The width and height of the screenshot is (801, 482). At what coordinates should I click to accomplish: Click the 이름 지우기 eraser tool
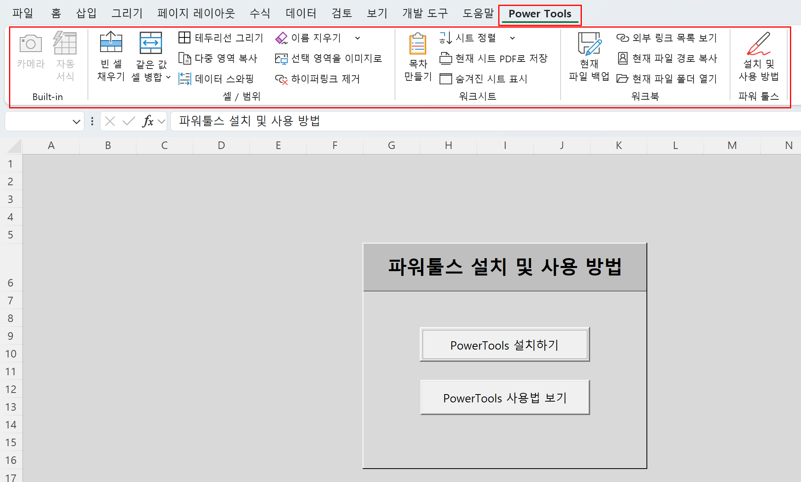tap(308, 38)
